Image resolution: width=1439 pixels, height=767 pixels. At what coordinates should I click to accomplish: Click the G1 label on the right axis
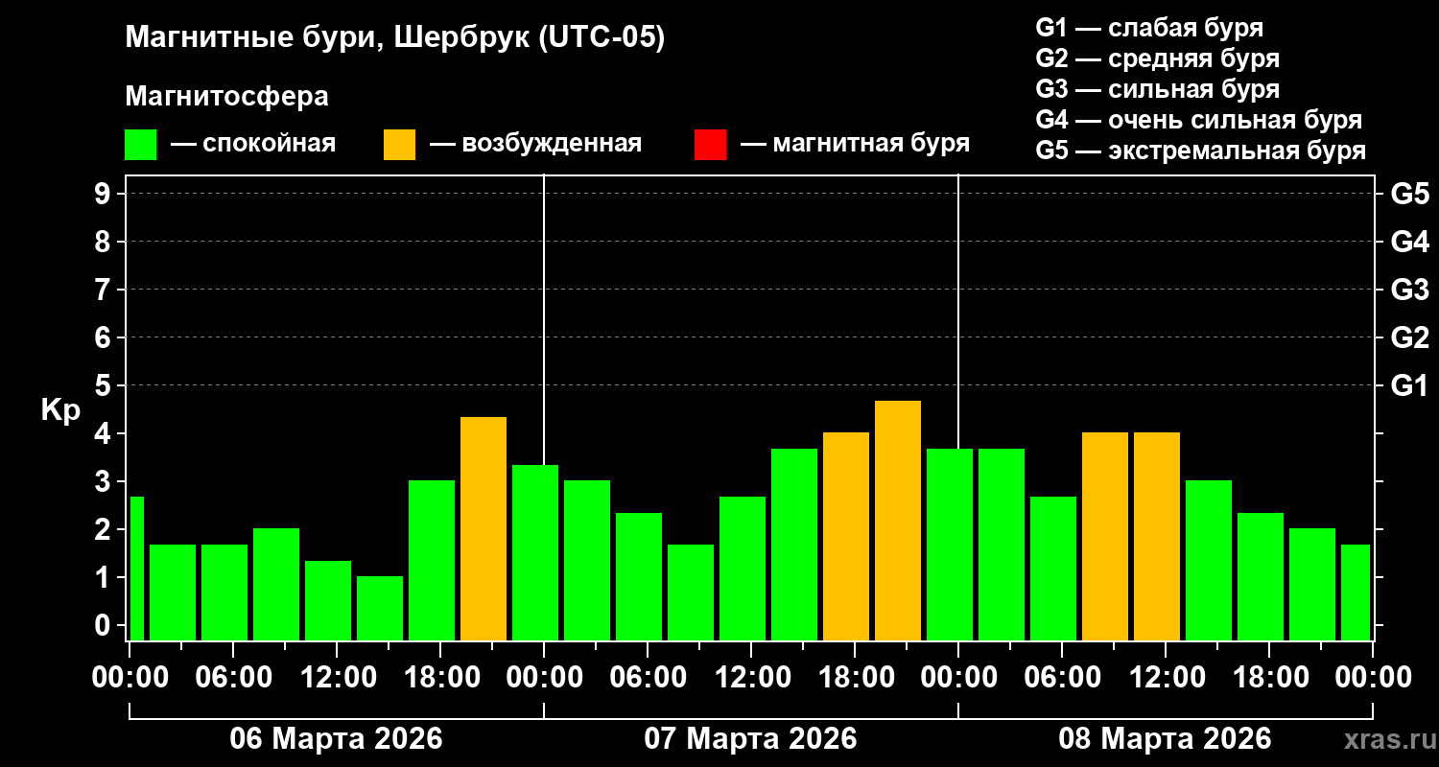pyautogui.click(x=1409, y=385)
